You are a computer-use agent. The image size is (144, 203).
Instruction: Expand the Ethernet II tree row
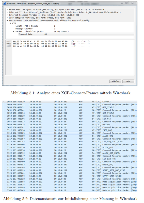pyautogui.click(x=7, y=12)
